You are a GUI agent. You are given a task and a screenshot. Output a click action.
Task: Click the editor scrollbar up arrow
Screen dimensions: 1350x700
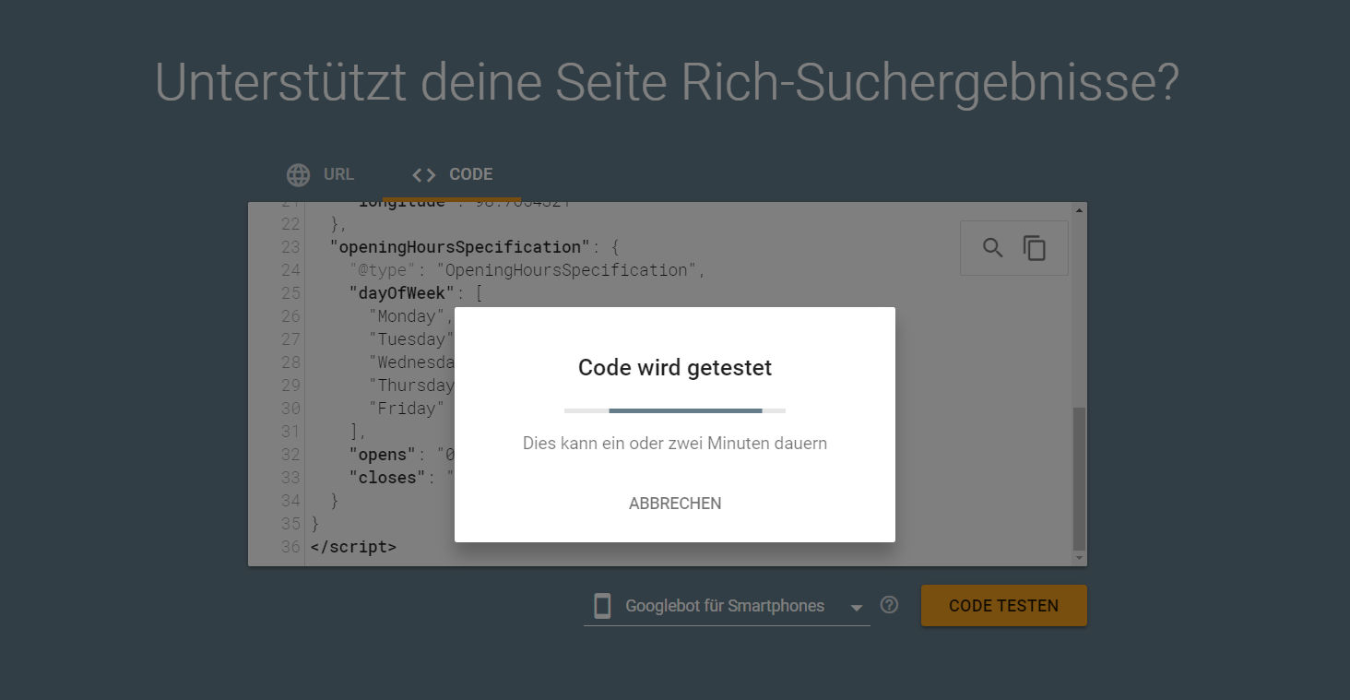pos(1079,210)
